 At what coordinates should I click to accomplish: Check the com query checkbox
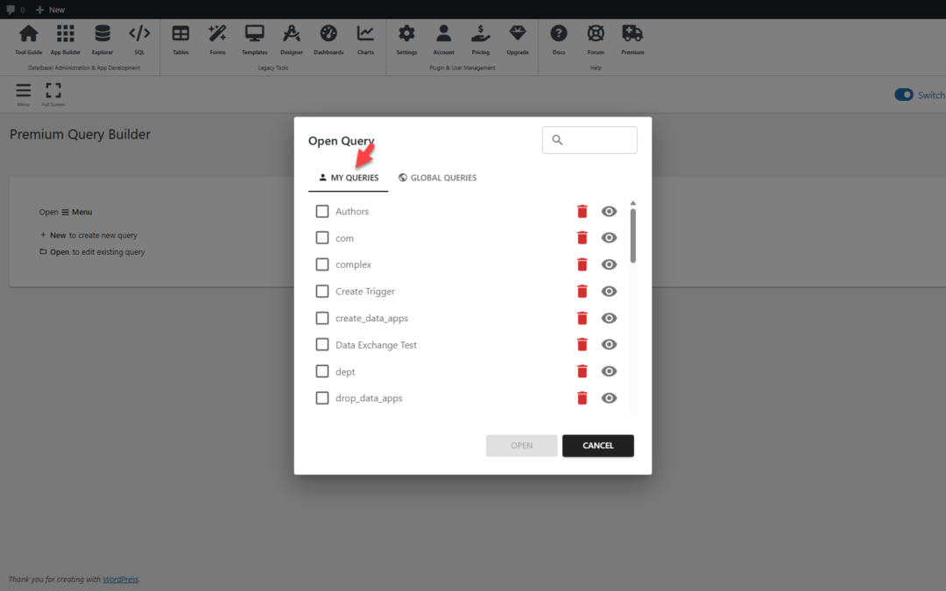coord(322,237)
